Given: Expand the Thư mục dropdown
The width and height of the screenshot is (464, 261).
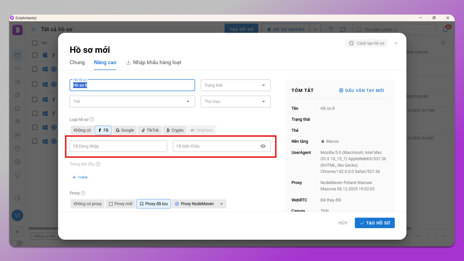Looking at the screenshot, I should (x=235, y=101).
